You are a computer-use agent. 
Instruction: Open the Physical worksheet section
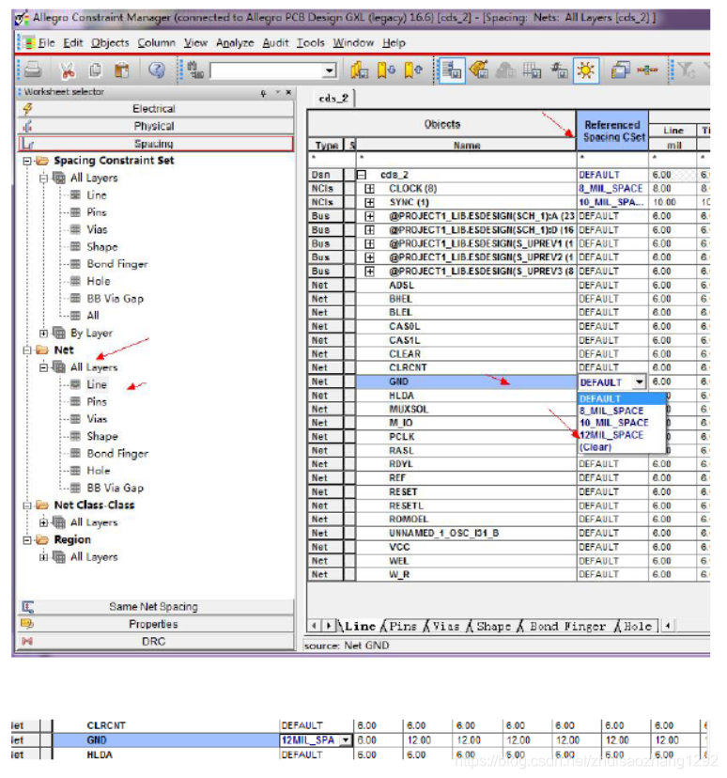point(154,126)
